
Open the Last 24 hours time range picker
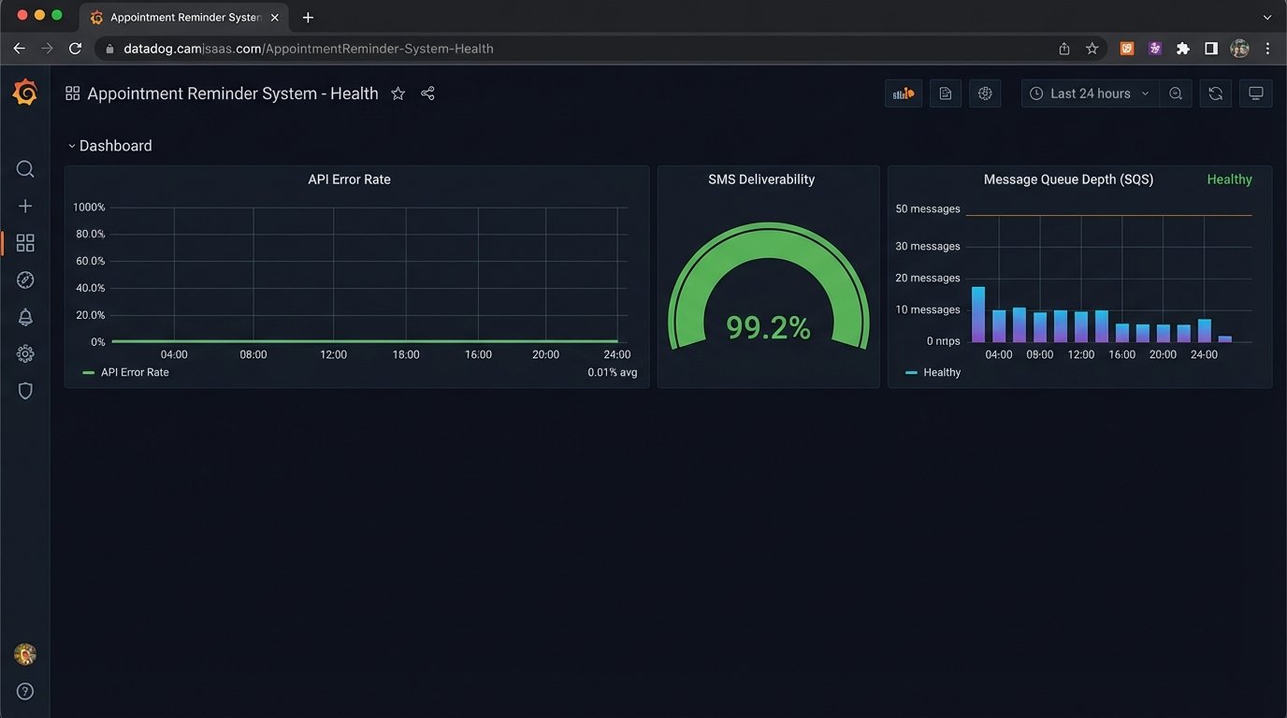(1090, 93)
